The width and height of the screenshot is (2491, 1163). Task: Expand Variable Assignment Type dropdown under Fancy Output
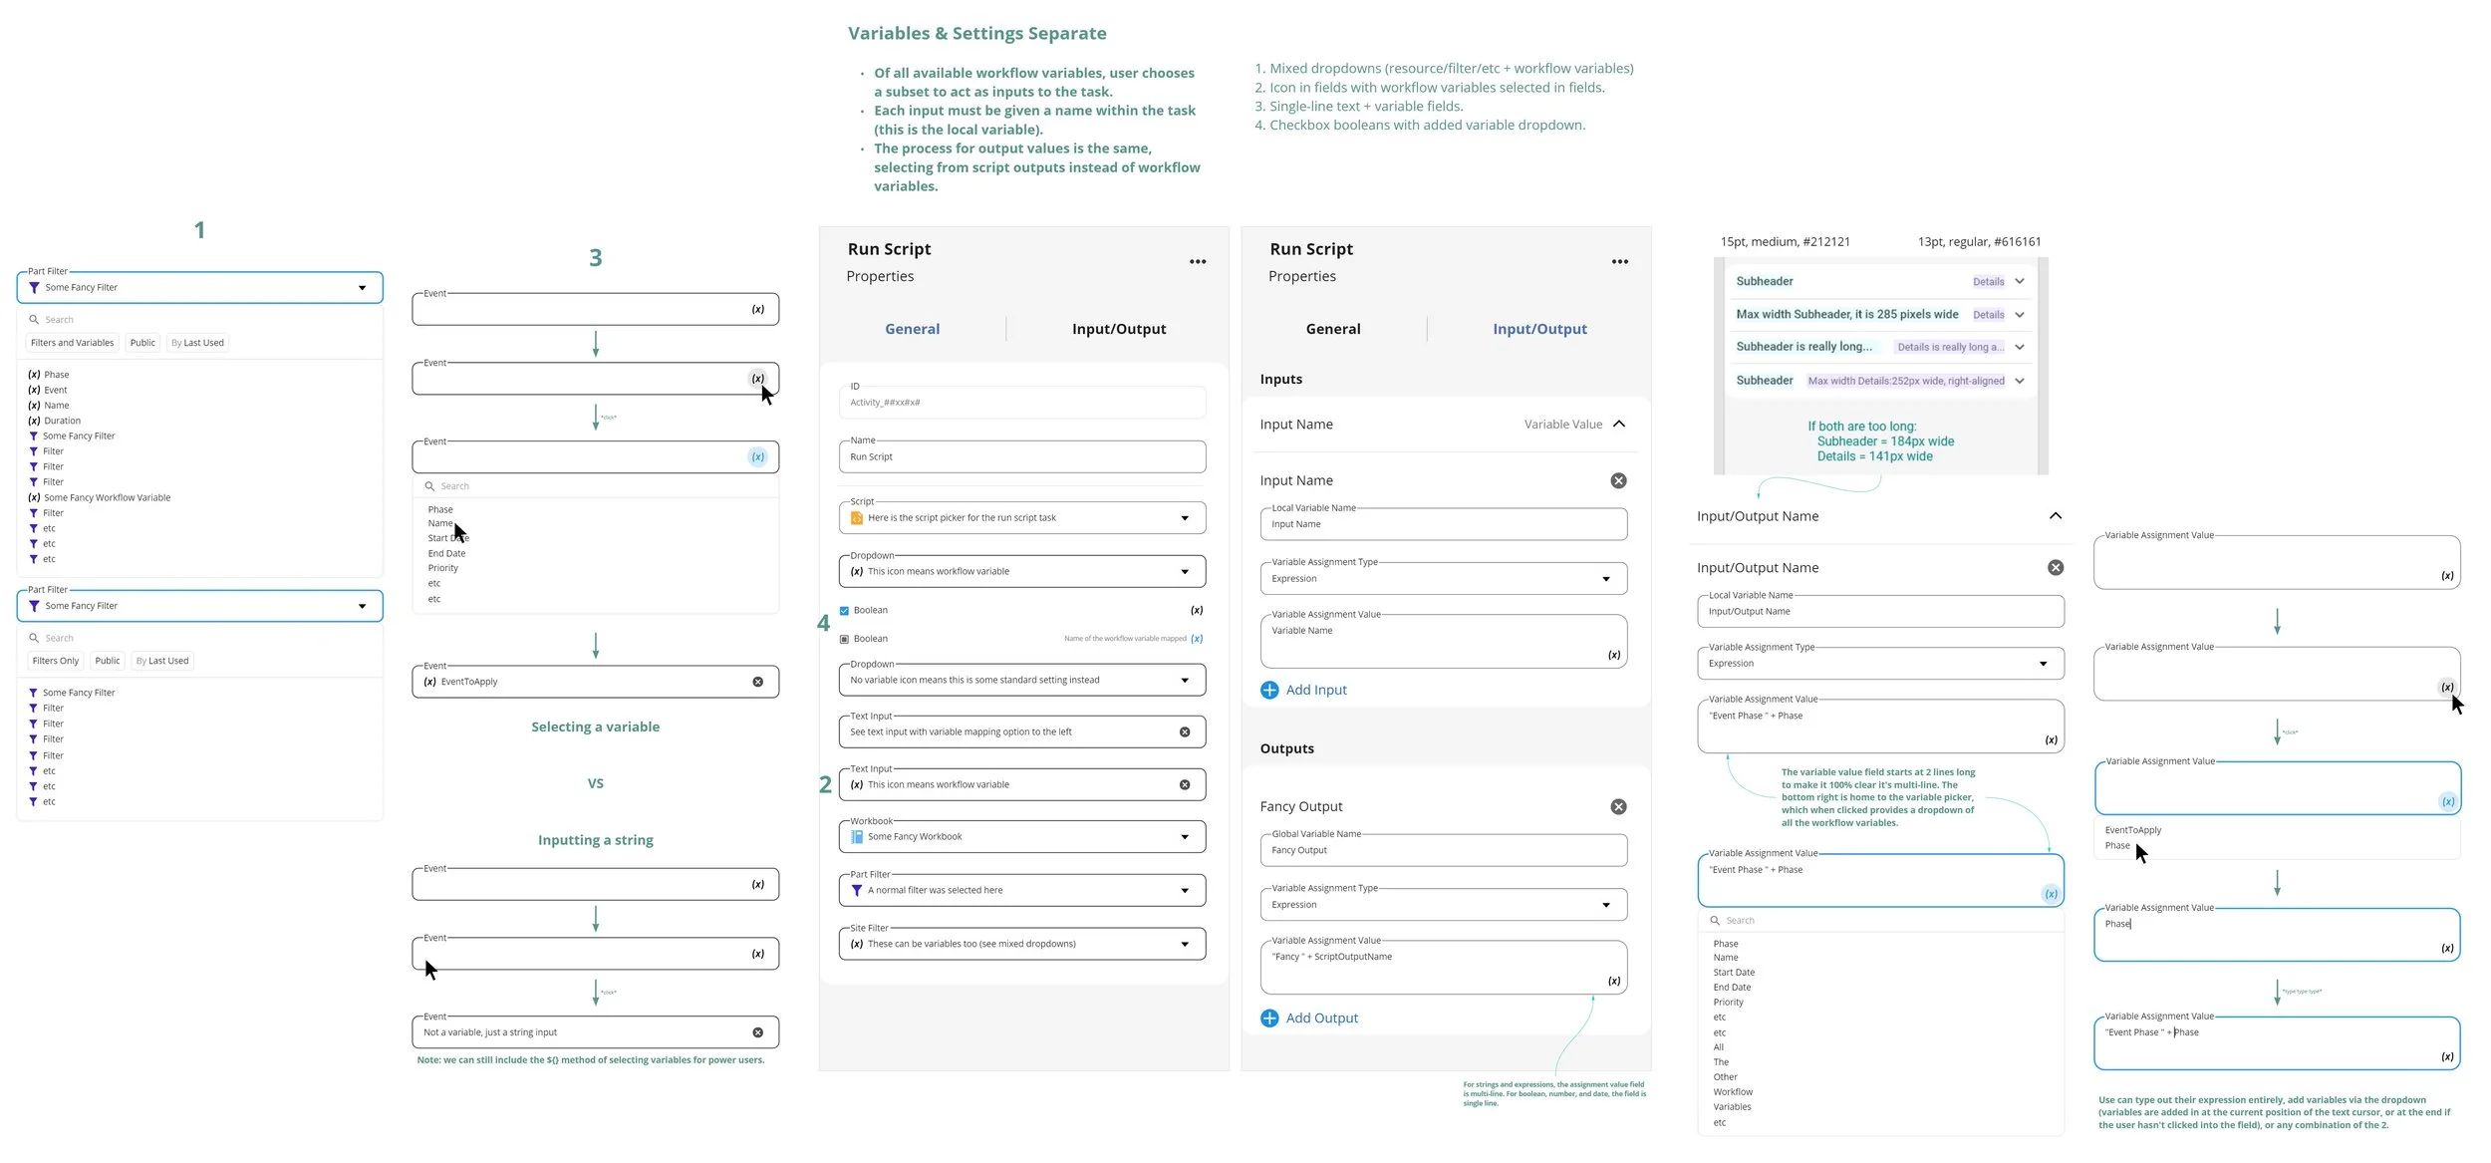(1605, 905)
